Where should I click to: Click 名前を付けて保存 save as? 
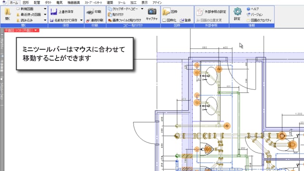[64, 20]
